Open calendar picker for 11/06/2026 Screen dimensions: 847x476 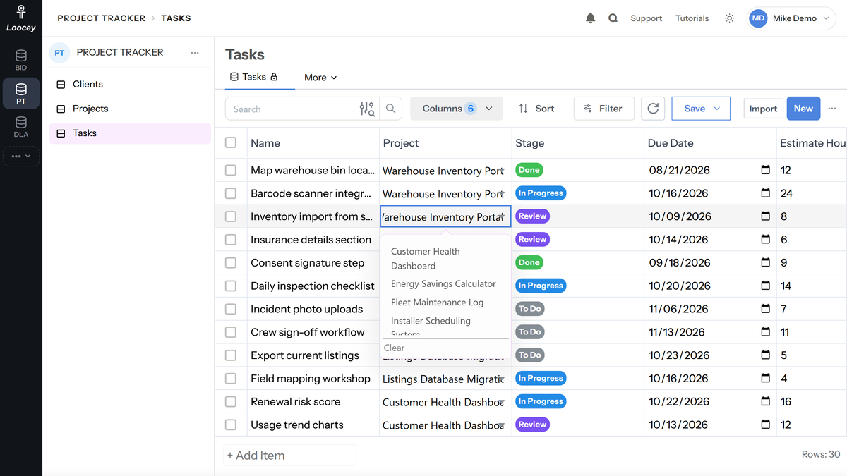[765, 309]
